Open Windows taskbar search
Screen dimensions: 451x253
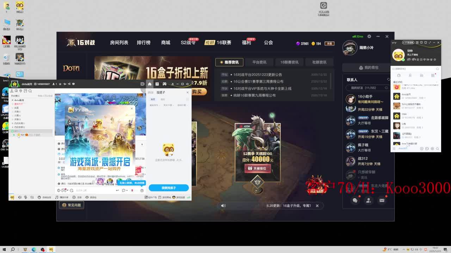pyautogui.click(x=13, y=249)
